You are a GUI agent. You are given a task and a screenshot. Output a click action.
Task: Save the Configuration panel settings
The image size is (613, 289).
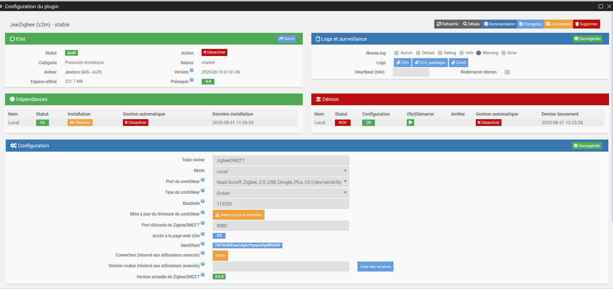point(587,146)
